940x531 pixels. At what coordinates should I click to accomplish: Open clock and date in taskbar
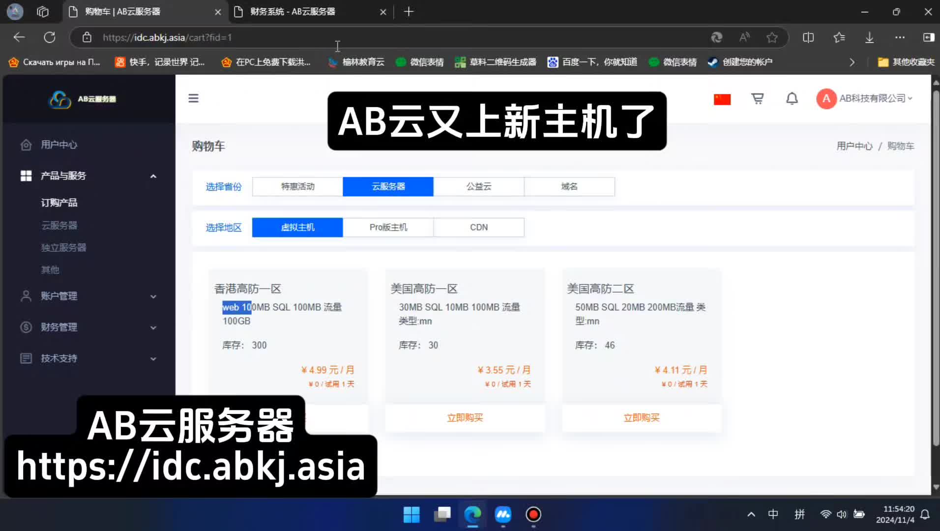point(896,515)
